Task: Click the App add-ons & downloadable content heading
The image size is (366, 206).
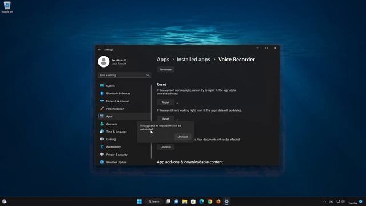Action: (190, 162)
